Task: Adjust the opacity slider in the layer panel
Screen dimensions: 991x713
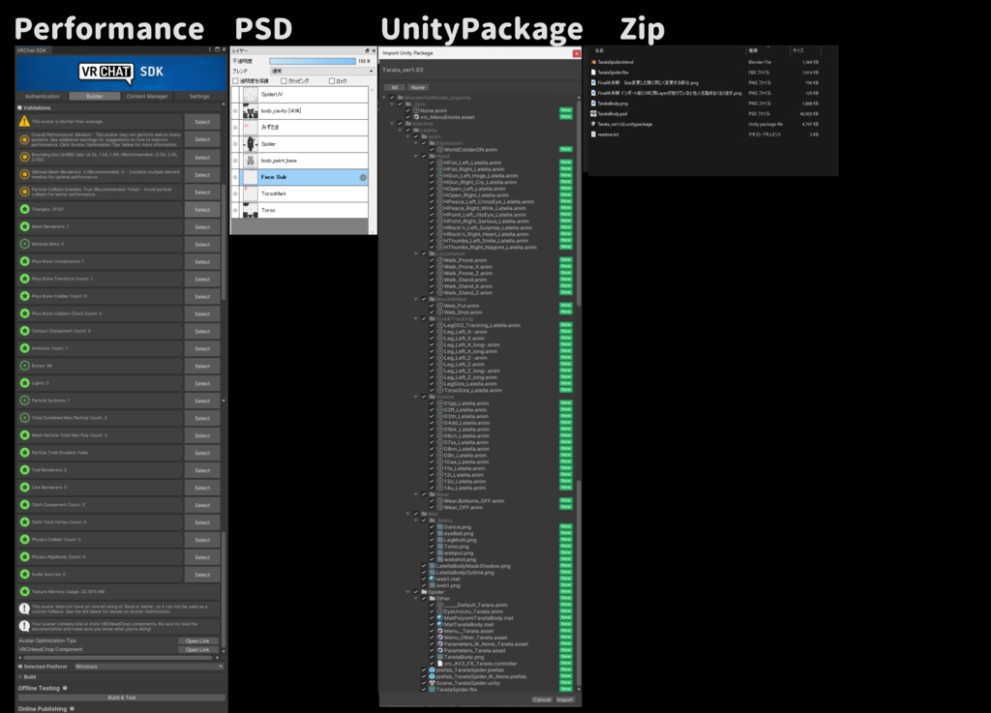Action: click(x=313, y=61)
